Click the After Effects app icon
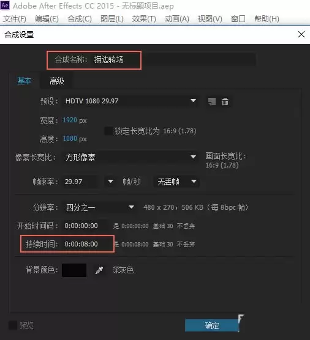Screen dimensions: 310x340 click(5, 6)
